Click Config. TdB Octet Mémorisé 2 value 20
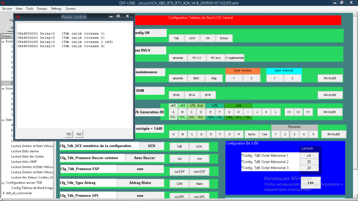This screenshot has height=201, width=358. (x=309, y=162)
